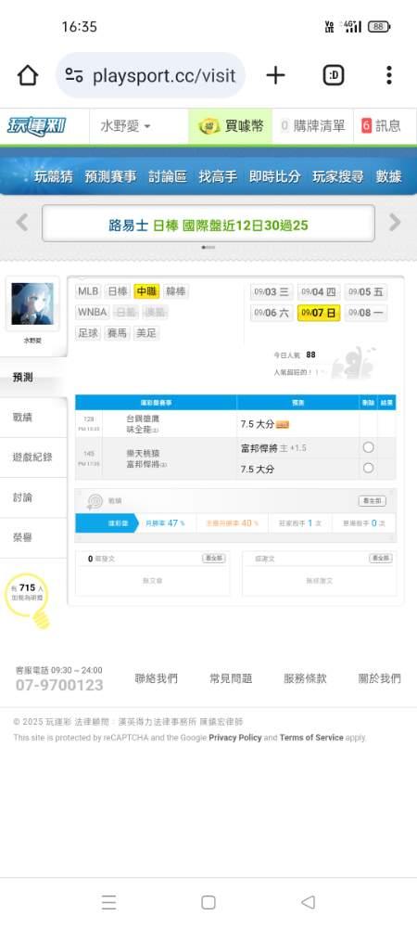417x928 pixels.
Task: Switch to the 戰績 sidebar tab
Action: [22, 418]
